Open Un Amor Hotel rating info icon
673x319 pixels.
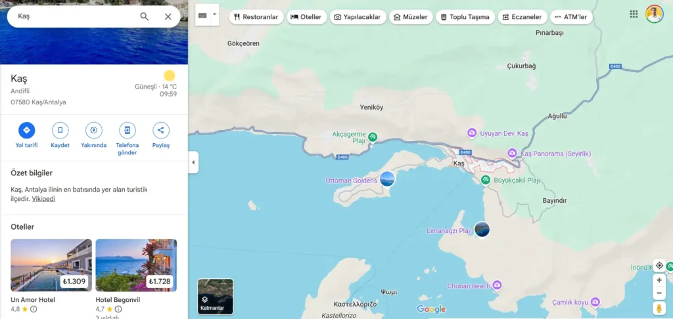(34, 309)
